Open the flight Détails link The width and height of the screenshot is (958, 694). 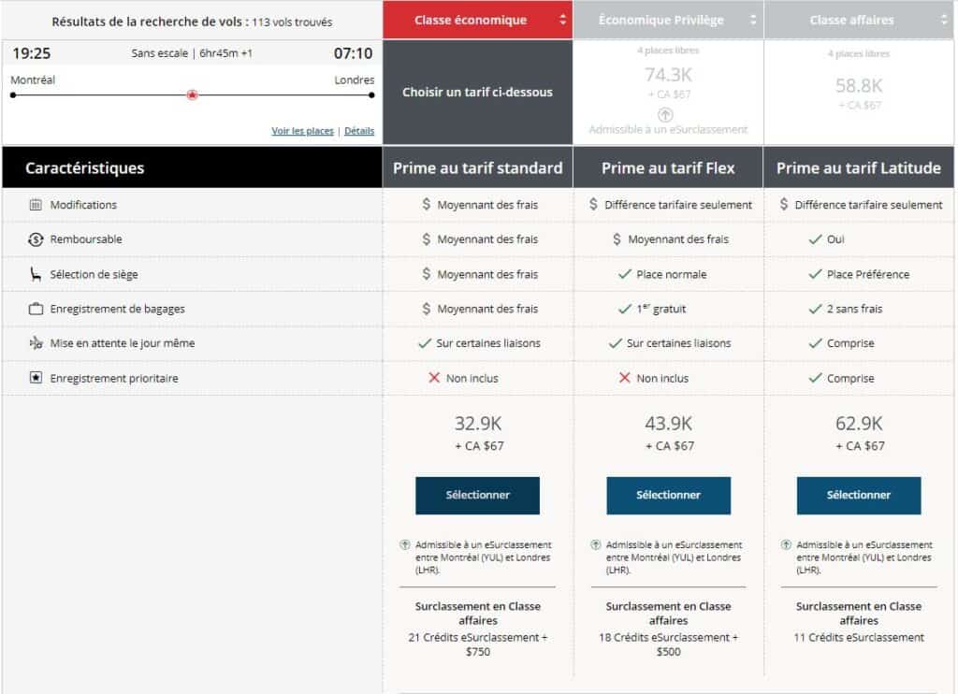pos(359,131)
